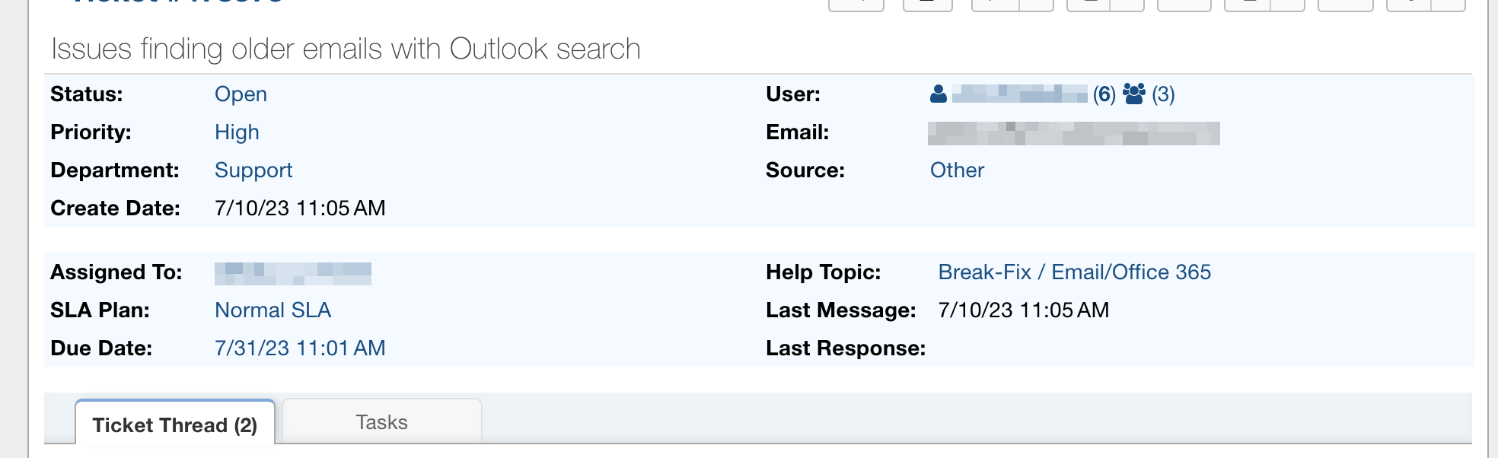
Task: Open the (3) collaborators count
Action: tap(1163, 94)
